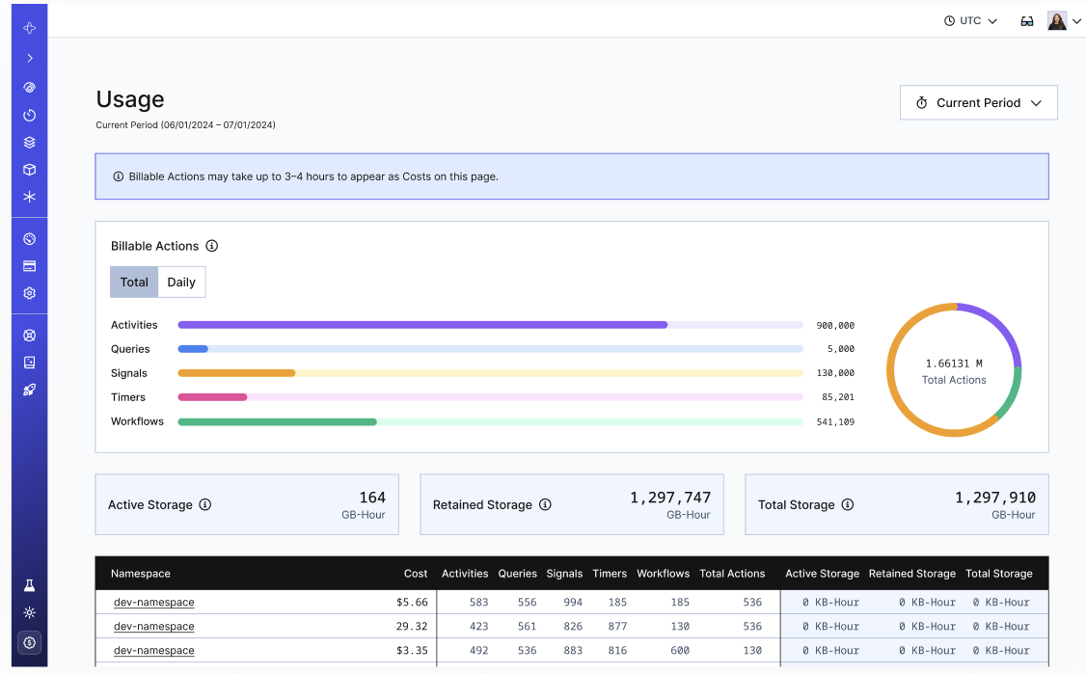The width and height of the screenshot is (1086, 675).
Task: Toggle accessibility glasses icon in top bar
Action: (x=1026, y=20)
